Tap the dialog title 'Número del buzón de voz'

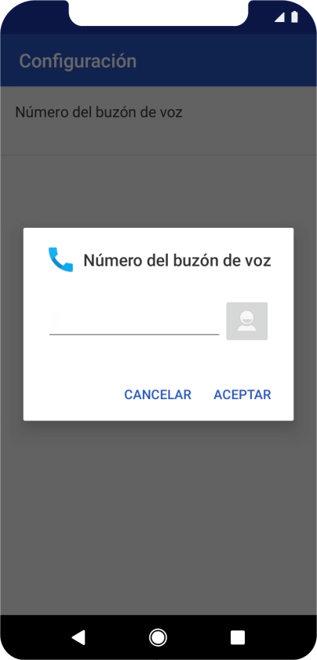pos(177,261)
